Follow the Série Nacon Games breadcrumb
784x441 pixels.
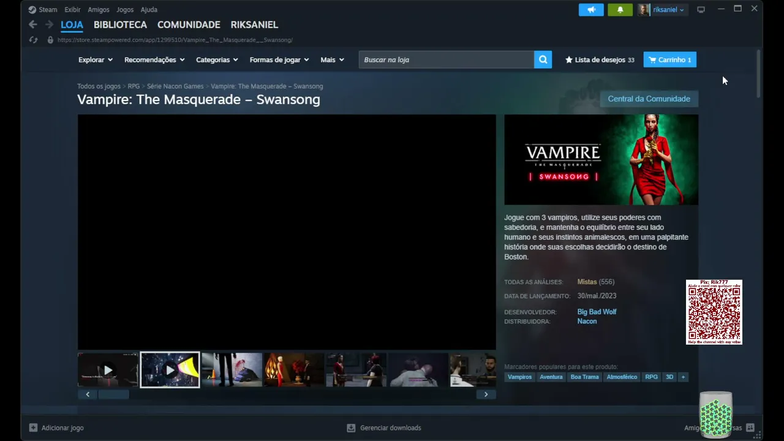point(175,86)
